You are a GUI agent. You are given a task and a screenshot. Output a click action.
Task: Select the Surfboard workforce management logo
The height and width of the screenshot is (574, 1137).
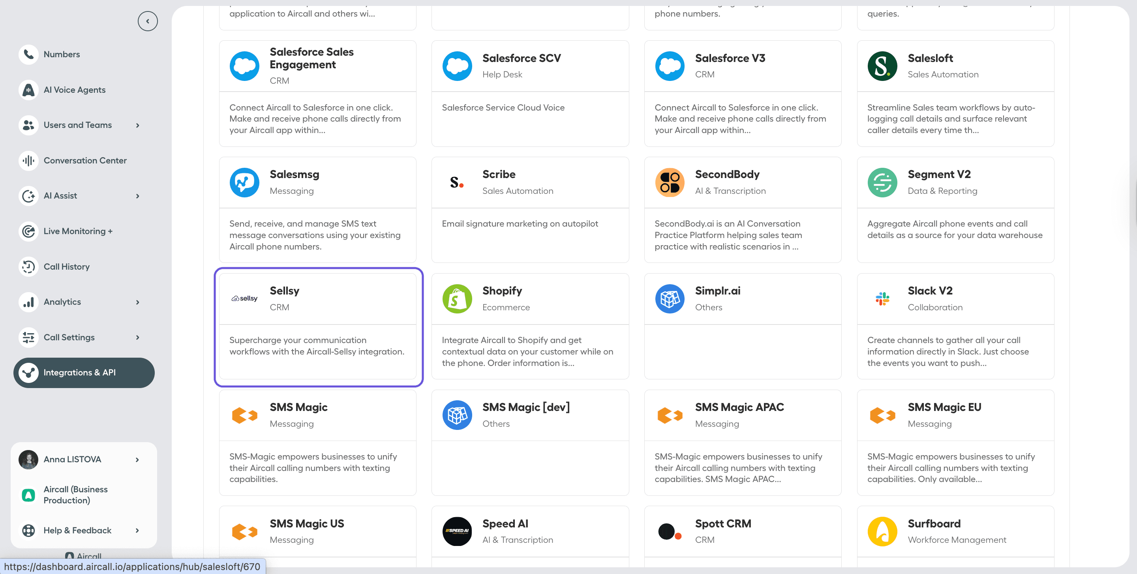tap(882, 532)
